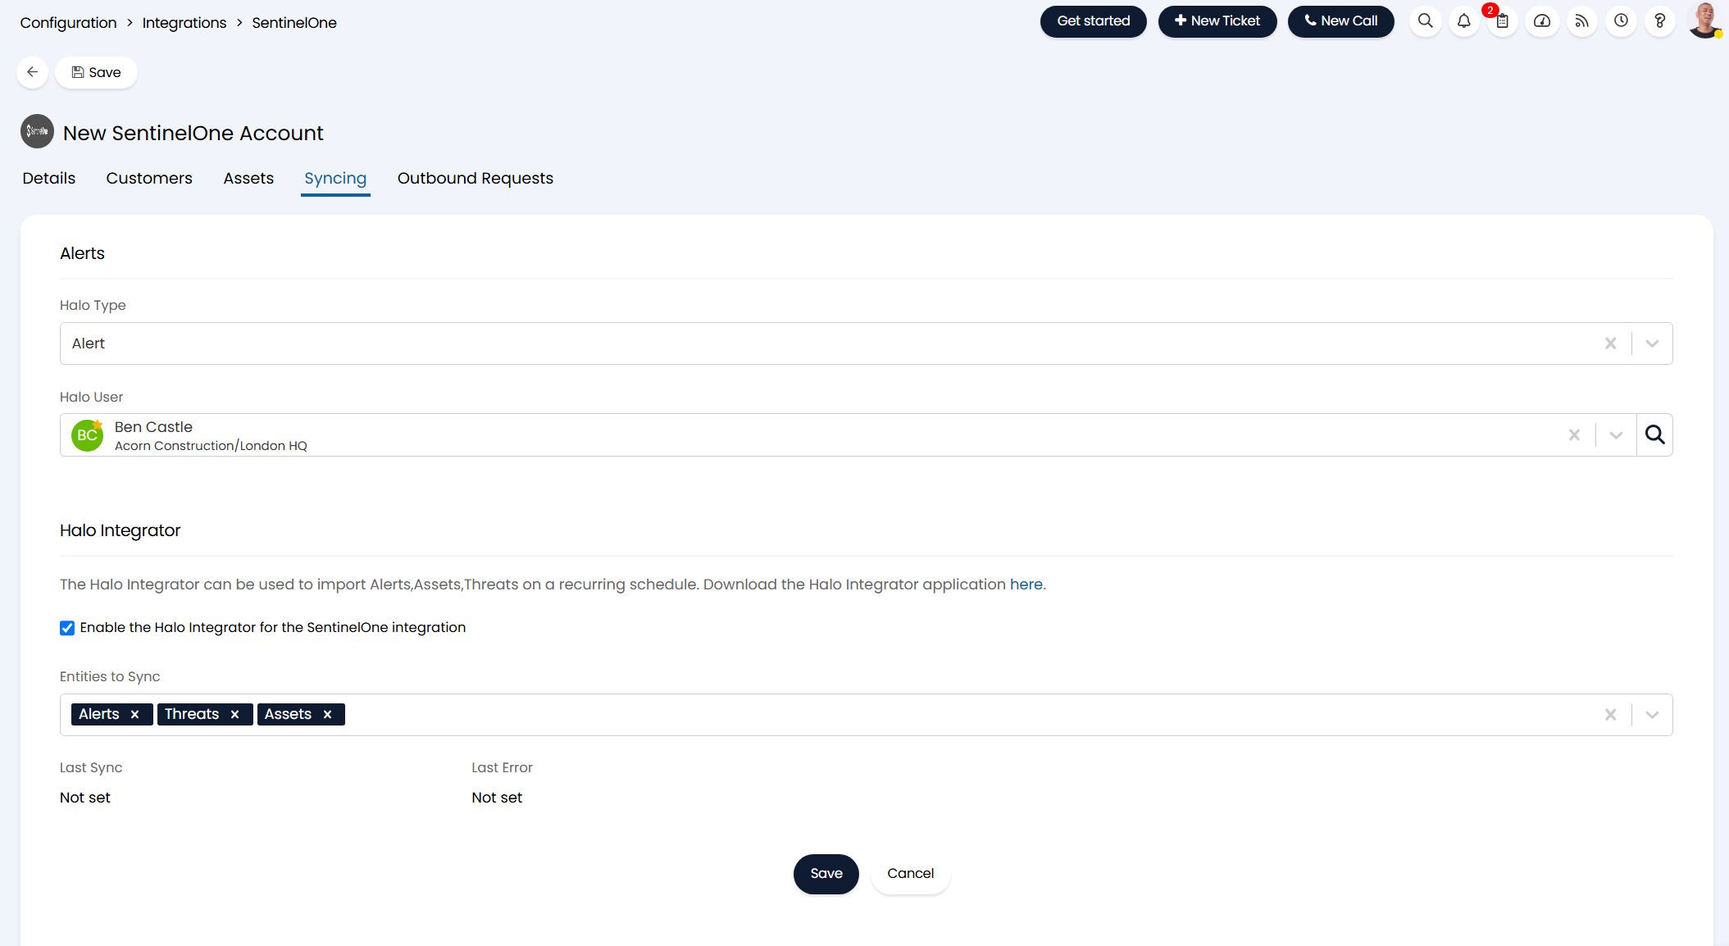
Task: Search users with Halo User magnifier
Action: pos(1654,435)
